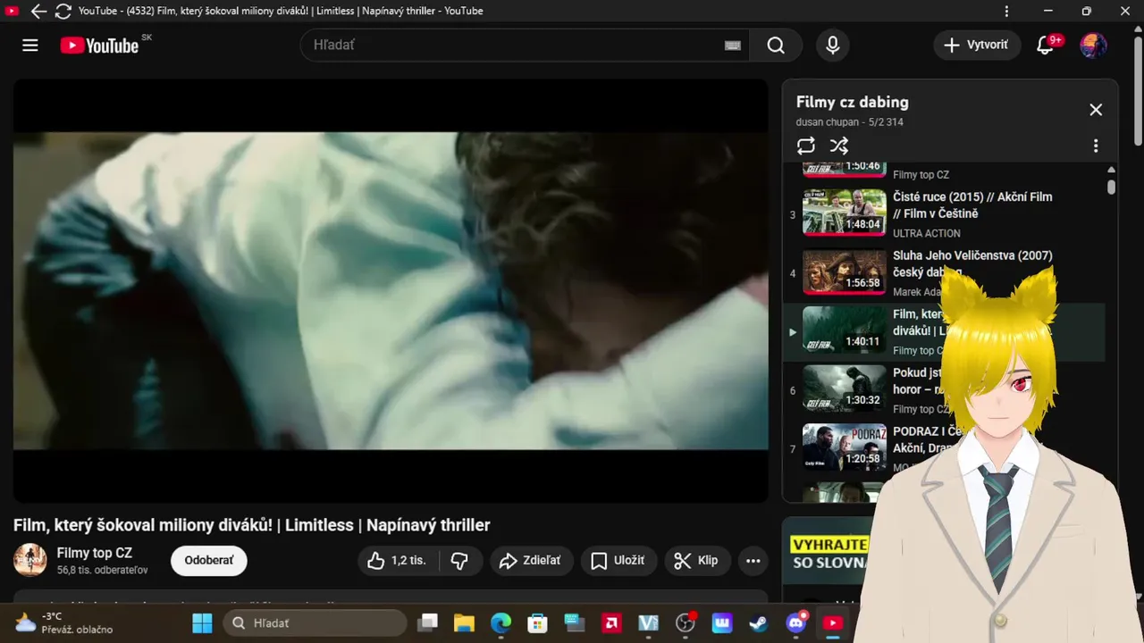Open the weather widget showing -3°C
The height and width of the screenshot is (643, 1144).
64,622
